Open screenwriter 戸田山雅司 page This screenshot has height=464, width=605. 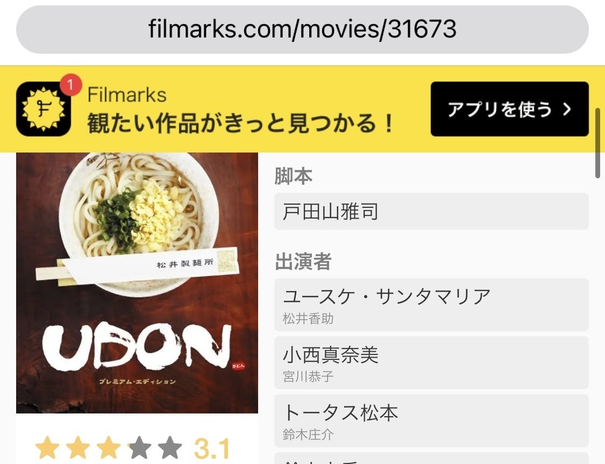coord(431,212)
